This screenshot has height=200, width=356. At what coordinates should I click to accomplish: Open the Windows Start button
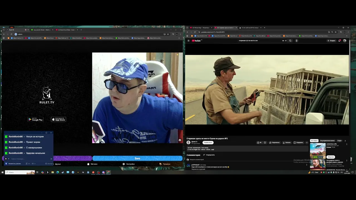tap(3, 172)
